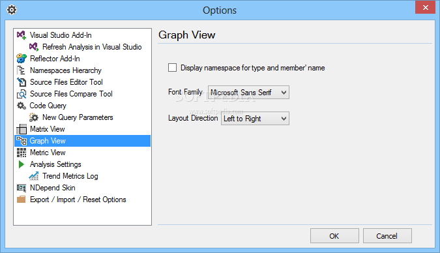Click the gear icon in title bar
The width and height of the screenshot is (440, 253).
12,10
